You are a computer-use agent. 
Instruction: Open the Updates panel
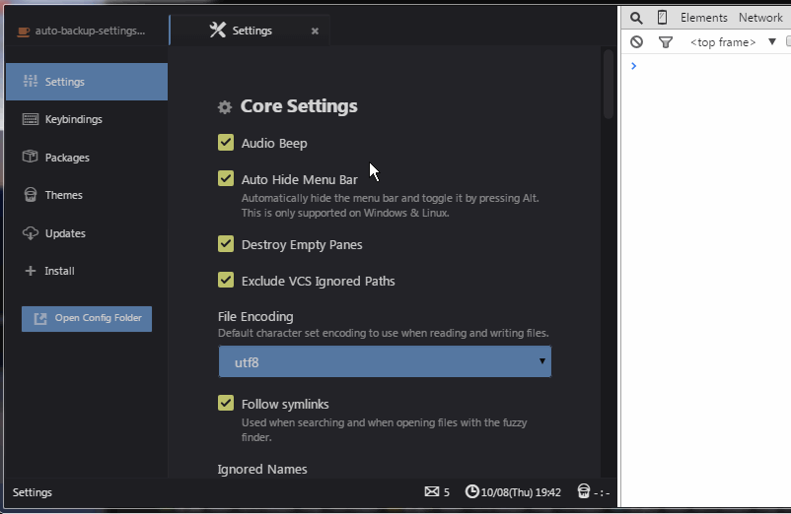[x=87, y=233]
